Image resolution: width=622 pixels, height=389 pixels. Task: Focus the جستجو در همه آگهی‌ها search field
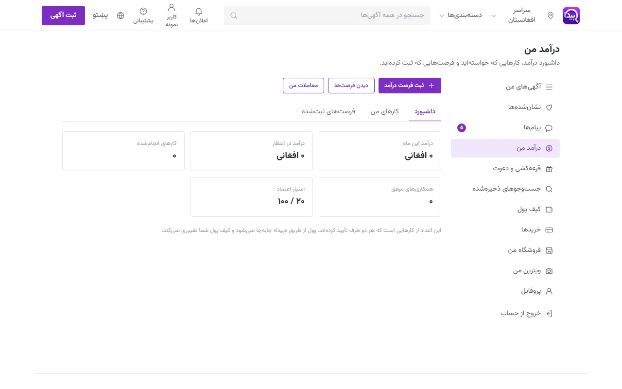point(327,16)
